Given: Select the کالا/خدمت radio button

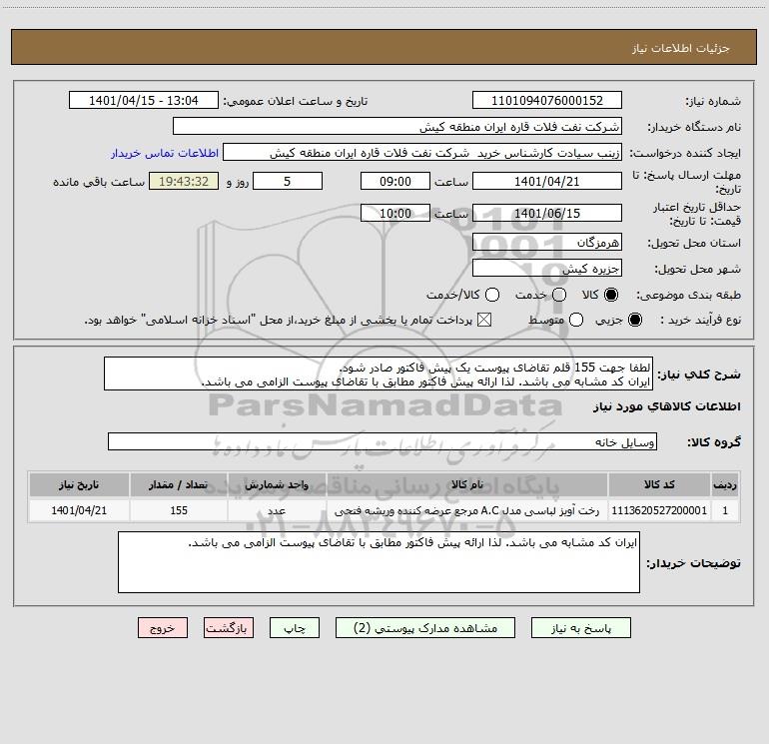Looking at the screenshot, I should coord(492,295).
